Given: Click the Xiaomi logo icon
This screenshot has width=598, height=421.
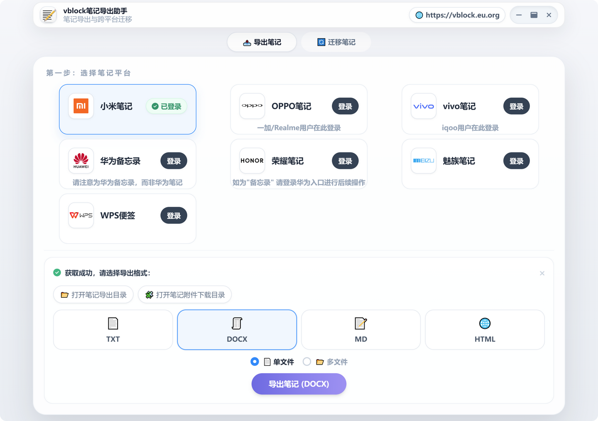Looking at the screenshot, I should (x=81, y=106).
